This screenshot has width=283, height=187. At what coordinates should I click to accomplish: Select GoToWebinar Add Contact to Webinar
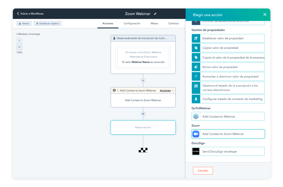(228, 117)
